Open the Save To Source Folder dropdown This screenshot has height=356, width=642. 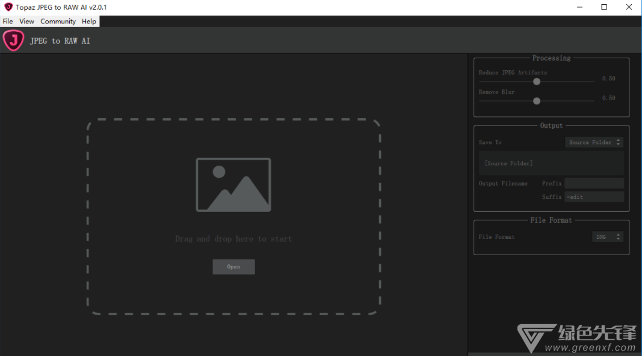[x=594, y=142]
